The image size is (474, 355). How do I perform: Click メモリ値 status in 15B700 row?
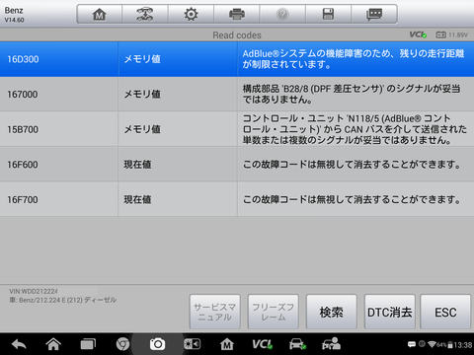click(x=142, y=129)
